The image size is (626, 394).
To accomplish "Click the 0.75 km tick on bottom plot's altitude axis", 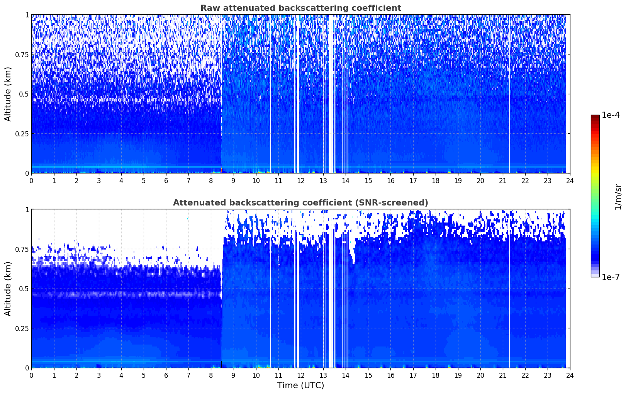I will pos(22,250).
